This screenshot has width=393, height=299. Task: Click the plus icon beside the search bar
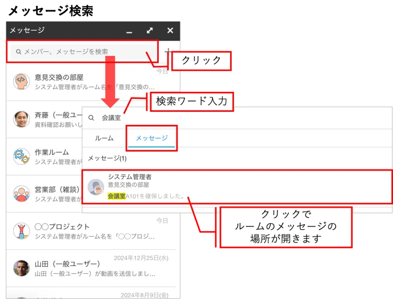click(x=168, y=51)
